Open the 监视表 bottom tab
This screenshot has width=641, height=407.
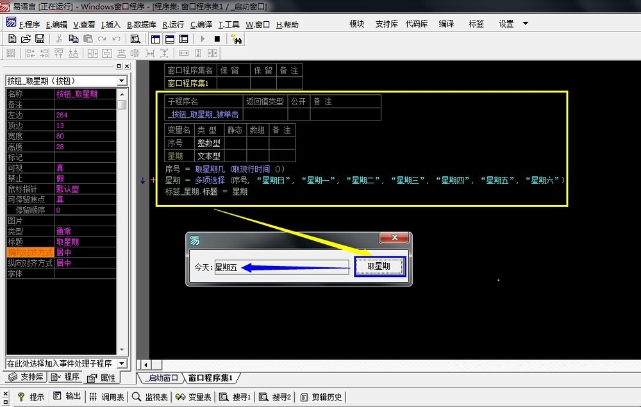151,397
